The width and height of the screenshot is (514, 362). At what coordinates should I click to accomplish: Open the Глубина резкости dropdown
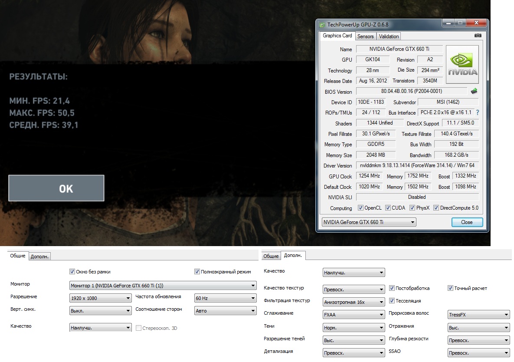point(478,340)
